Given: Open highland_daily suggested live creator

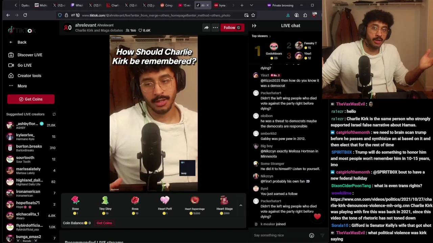Looking at the screenshot, I should point(30,182).
